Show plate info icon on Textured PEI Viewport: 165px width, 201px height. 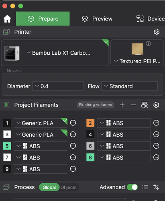tap(148, 43)
